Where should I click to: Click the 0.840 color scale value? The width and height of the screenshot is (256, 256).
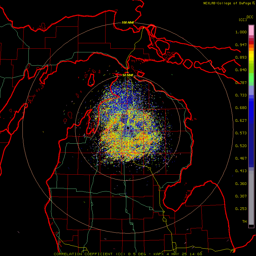[241, 70]
